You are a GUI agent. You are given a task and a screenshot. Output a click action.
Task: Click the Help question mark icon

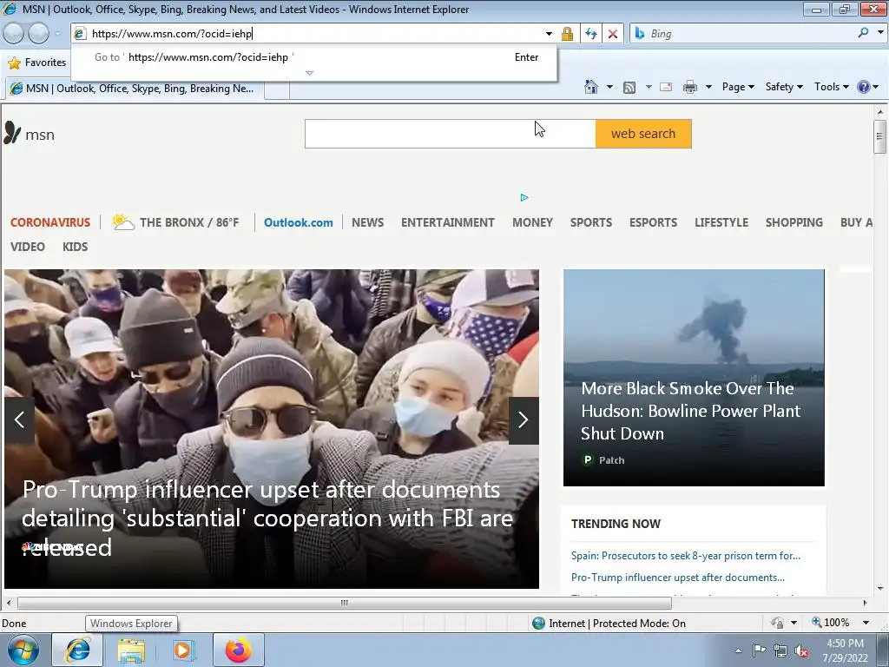[x=864, y=87]
